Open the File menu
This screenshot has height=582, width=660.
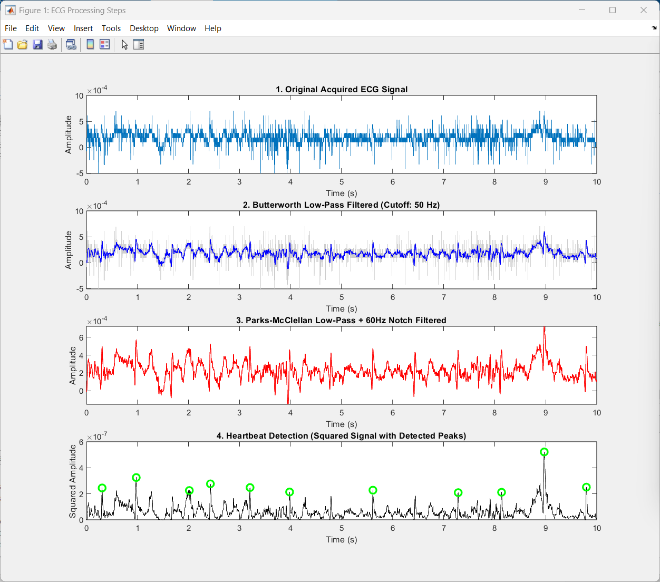click(11, 28)
